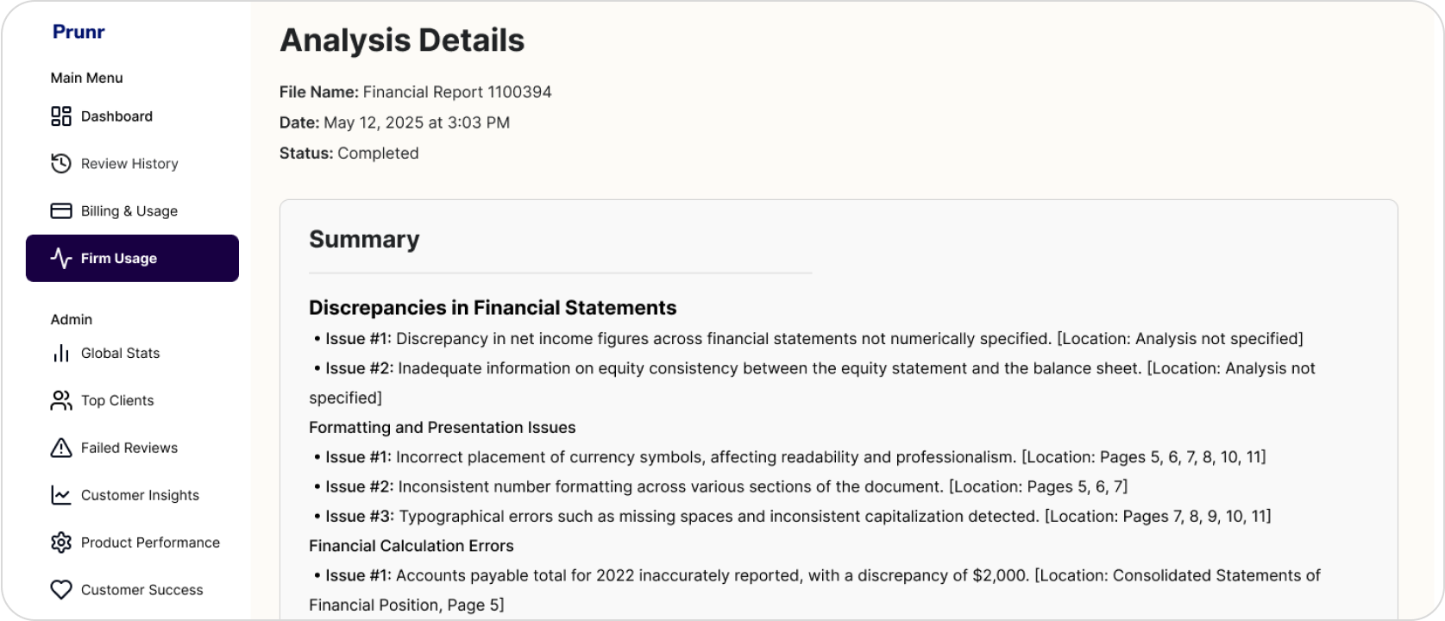Click the Summary heading in analysis card
The width and height of the screenshot is (1445, 621).
tap(364, 239)
